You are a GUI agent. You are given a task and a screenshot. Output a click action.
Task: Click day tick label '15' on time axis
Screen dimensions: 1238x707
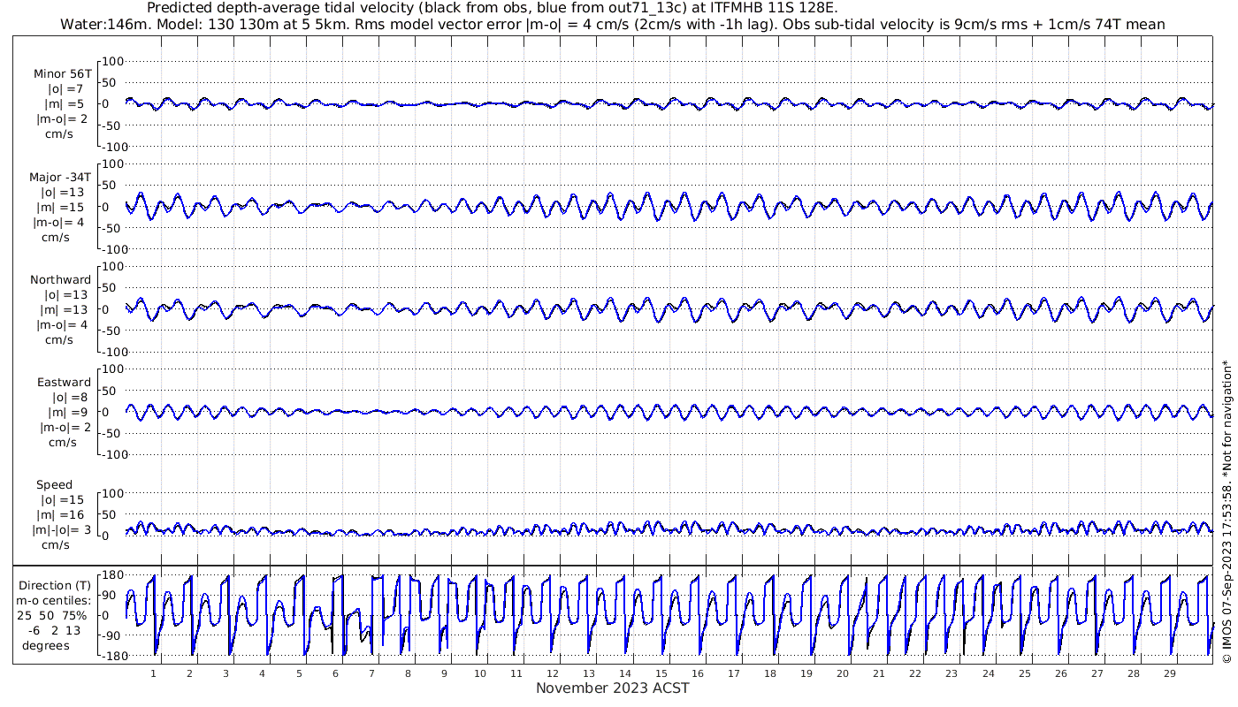pyautogui.click(x=661, y=673)
